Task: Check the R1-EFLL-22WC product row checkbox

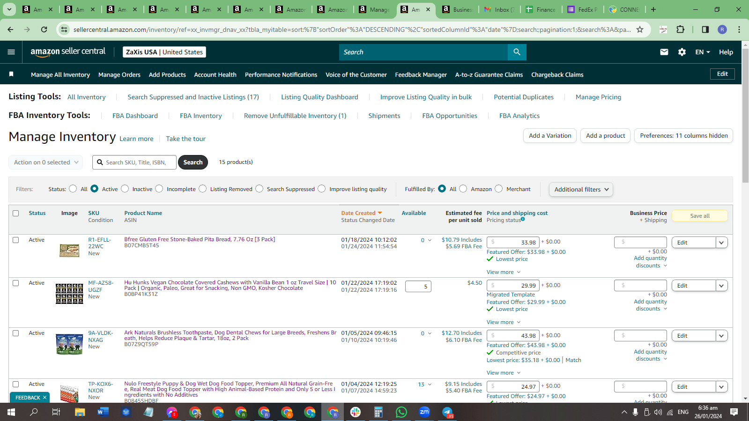Action: [16, 240]
